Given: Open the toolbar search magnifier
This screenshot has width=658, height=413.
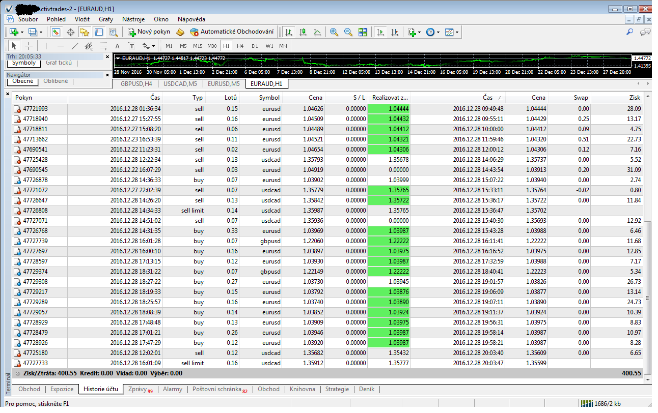Looking at the screenshot, I should coord(630,32).
